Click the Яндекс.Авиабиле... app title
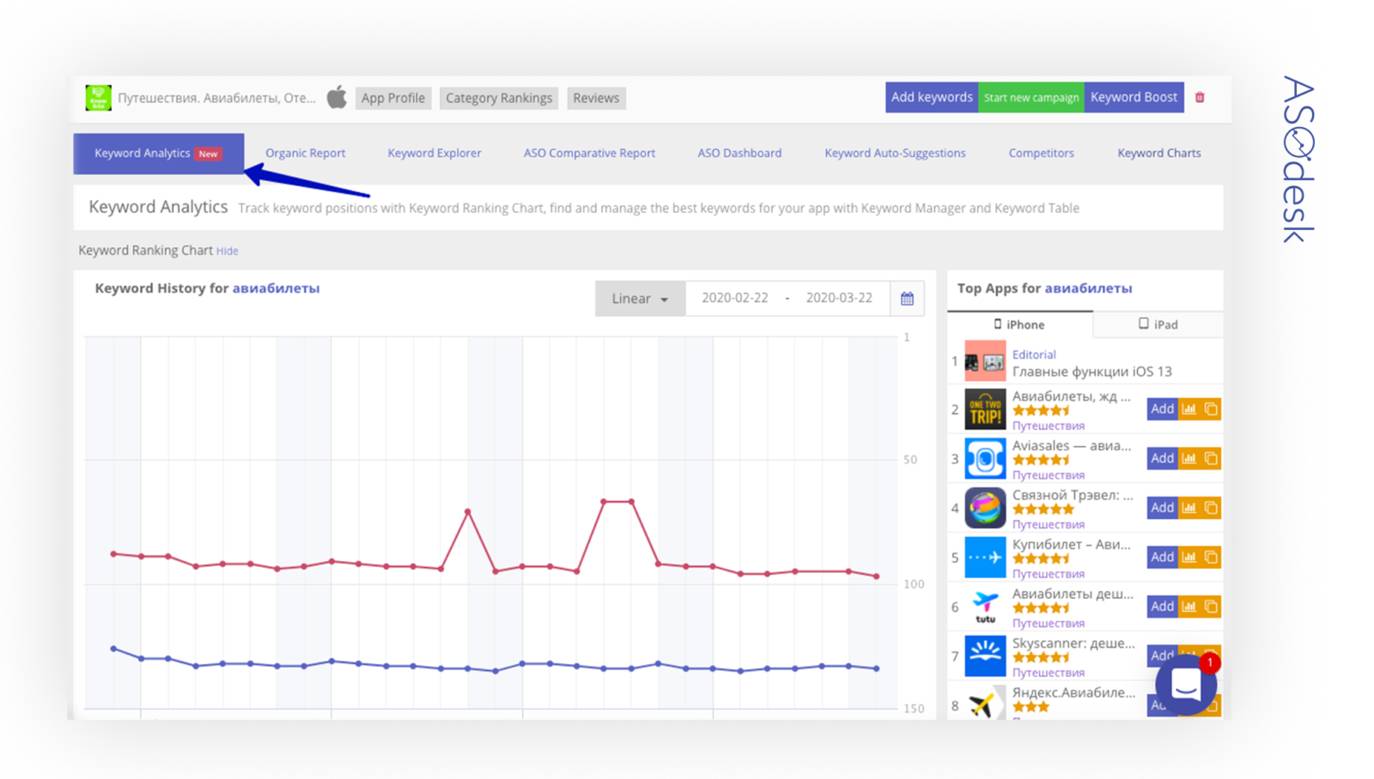Screen dimensions: 1374x779 click(1073, 692)
